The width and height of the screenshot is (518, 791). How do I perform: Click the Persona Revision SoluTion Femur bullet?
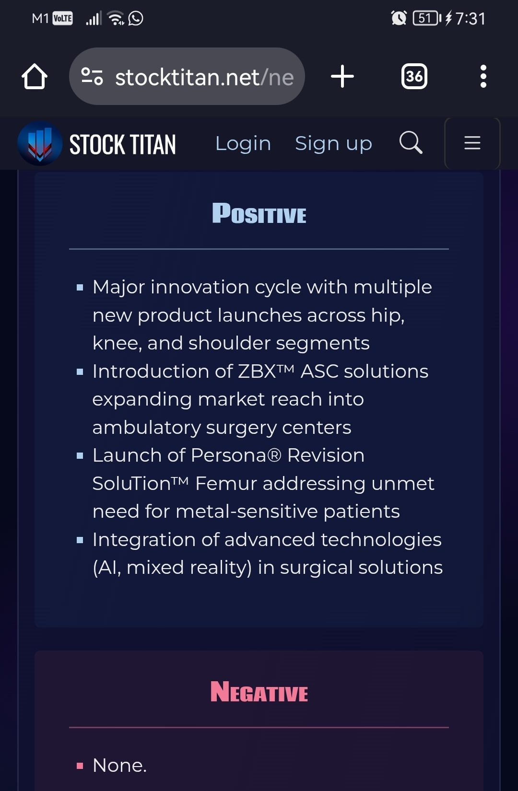(x=263, y=483)
